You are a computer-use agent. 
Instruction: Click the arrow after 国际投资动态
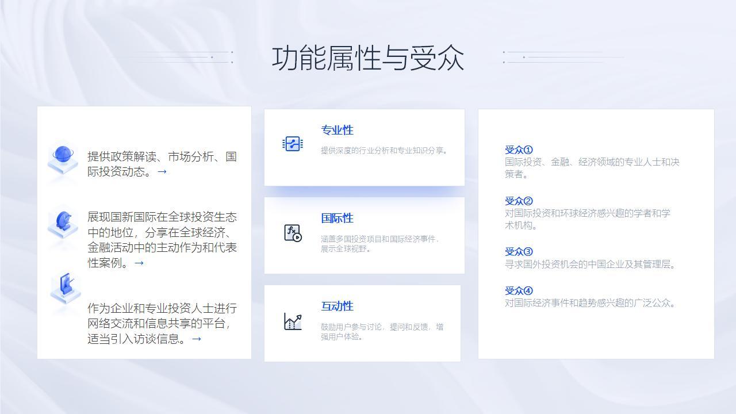coord(162,171)
